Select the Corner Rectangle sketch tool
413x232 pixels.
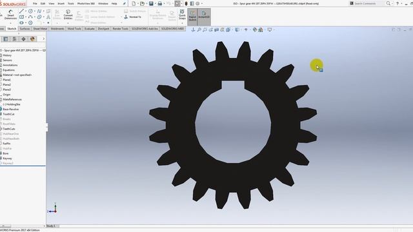(21, 17)
